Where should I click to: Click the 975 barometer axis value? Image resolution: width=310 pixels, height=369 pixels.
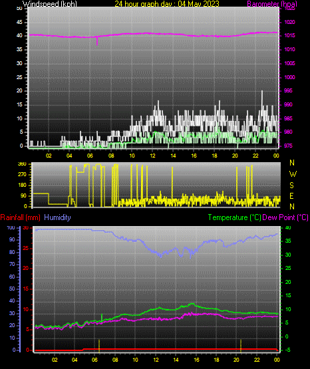[x=288, y=146]
